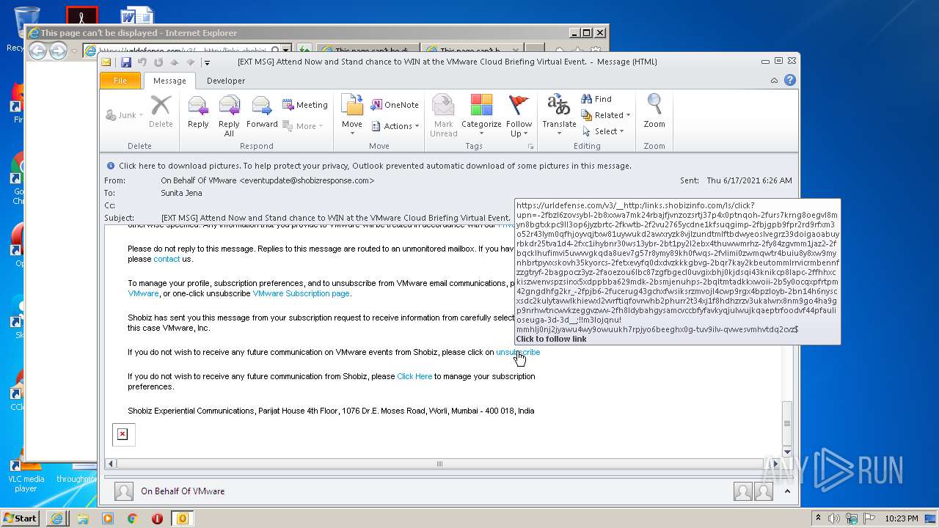
Task: Click recipient name 'Sunita Jena'
Action: [181, 193]
